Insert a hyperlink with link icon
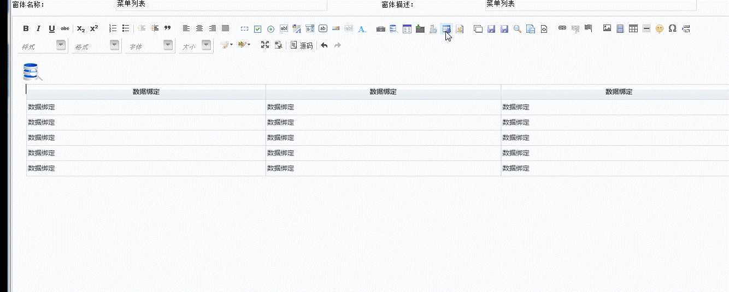 pos(562,28)
